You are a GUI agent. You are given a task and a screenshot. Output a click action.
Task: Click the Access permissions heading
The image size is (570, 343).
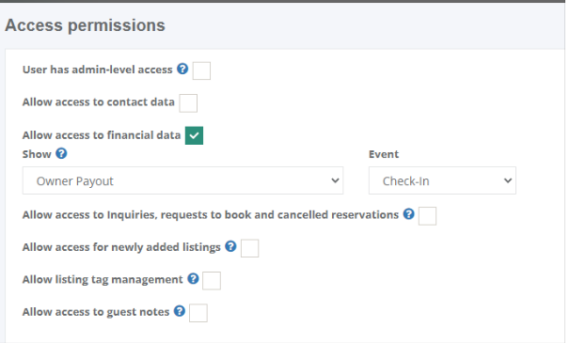(85, 25)
